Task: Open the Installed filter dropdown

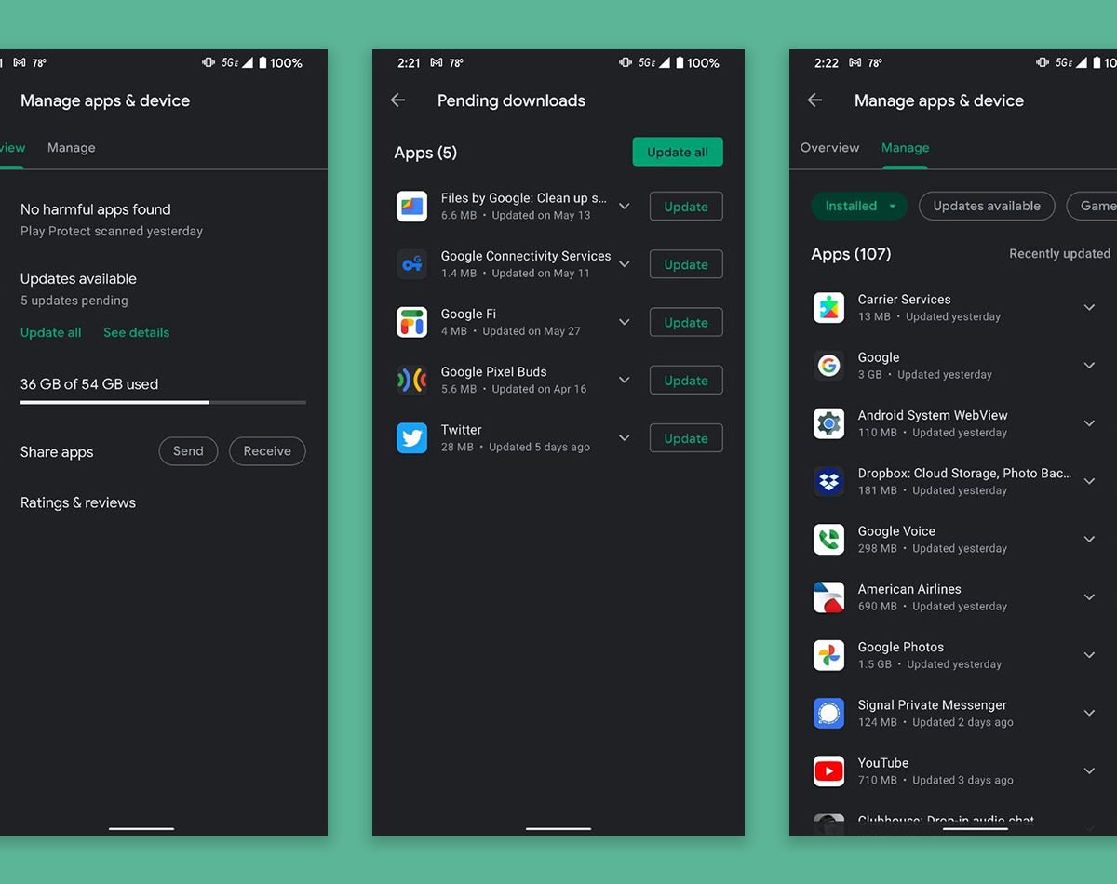Action: click(858, 206)
